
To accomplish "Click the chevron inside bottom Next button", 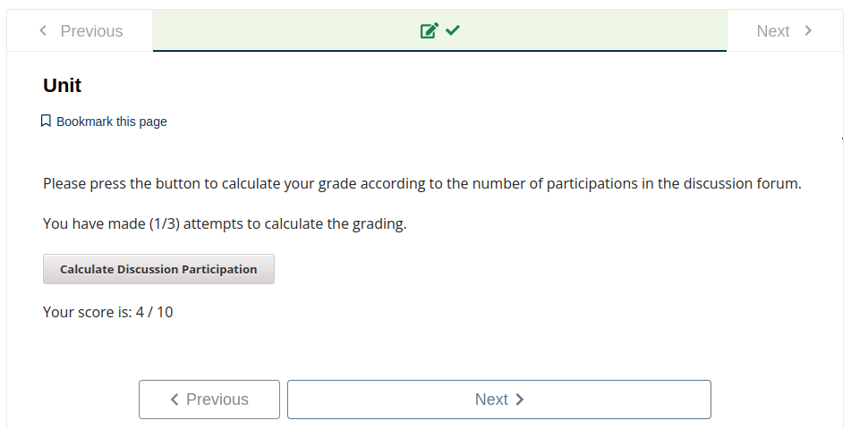I will pyautogui.click(x=520, y=400).
